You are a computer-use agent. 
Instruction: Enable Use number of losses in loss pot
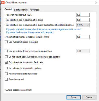(6, 42)
